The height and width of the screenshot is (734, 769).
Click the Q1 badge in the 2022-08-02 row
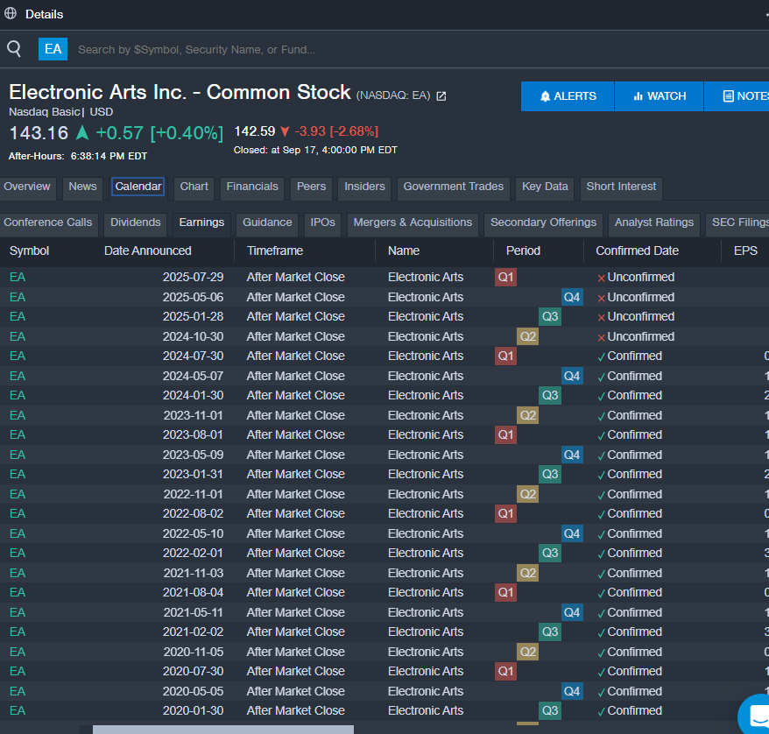tap(505, 513)
